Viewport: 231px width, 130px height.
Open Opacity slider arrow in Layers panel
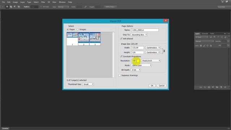pyautogui.click(x=228, y=41)
